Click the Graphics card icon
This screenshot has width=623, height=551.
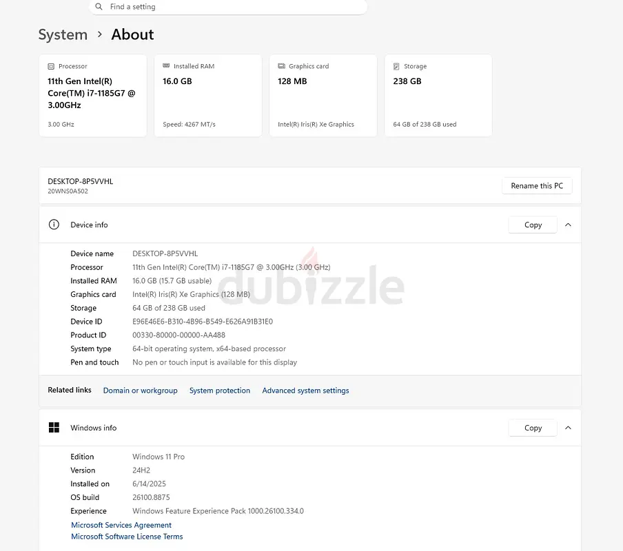[x=281, y=66]
